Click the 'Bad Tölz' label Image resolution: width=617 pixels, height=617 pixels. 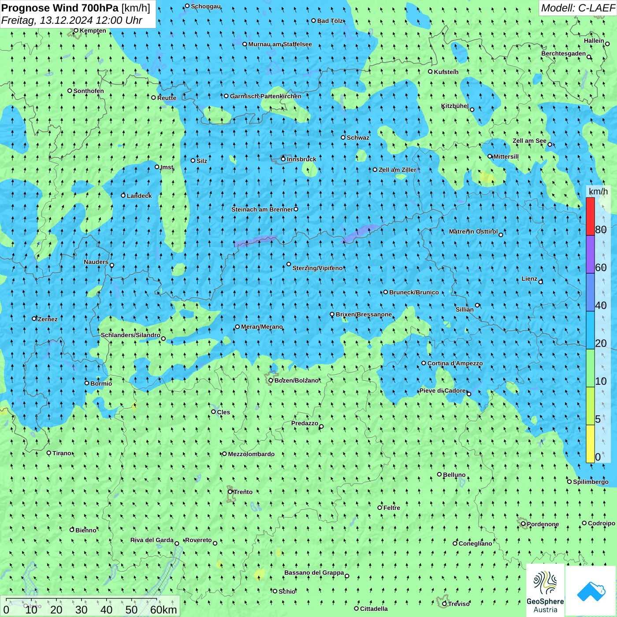pos(330,21)
